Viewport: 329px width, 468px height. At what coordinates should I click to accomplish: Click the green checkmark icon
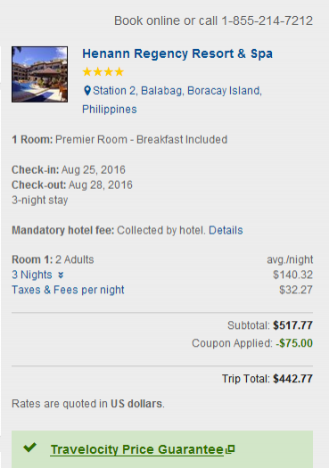pyautogui.click(x=29, y=447)
